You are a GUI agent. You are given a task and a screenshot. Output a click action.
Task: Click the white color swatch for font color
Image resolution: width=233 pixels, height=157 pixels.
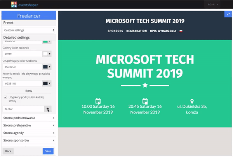[x=45, y=54]
